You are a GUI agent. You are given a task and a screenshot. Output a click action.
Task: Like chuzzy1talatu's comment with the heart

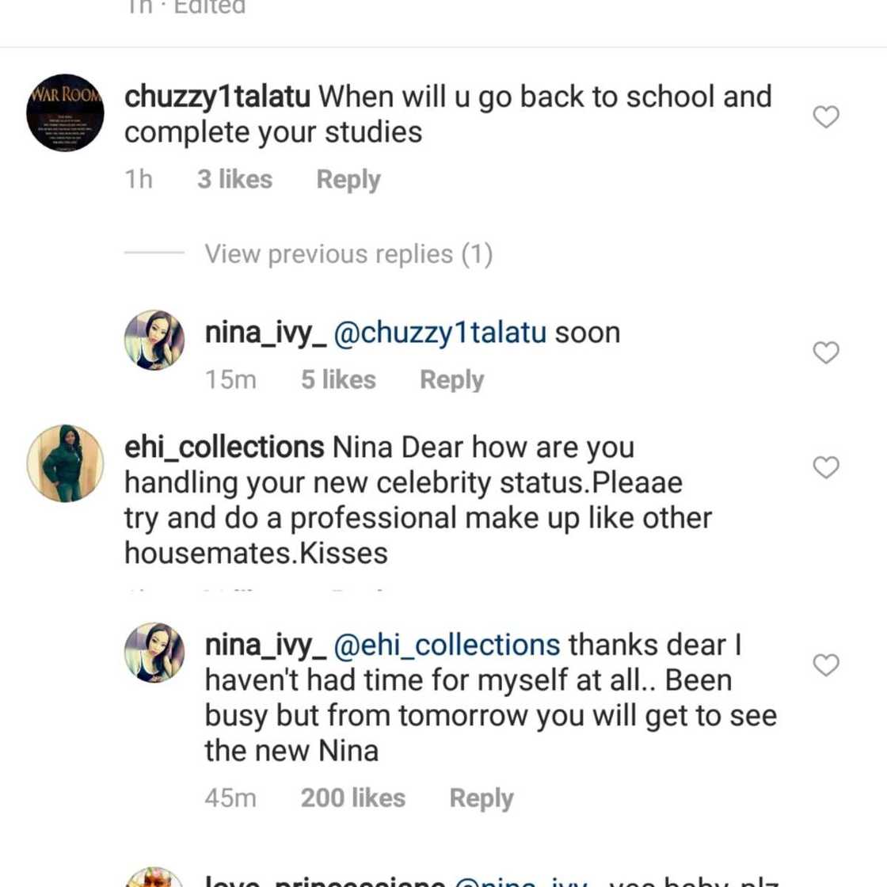[827, 116]
